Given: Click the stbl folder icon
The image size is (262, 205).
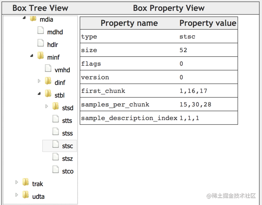Looking at the screenshot, I should pos(48,93).
